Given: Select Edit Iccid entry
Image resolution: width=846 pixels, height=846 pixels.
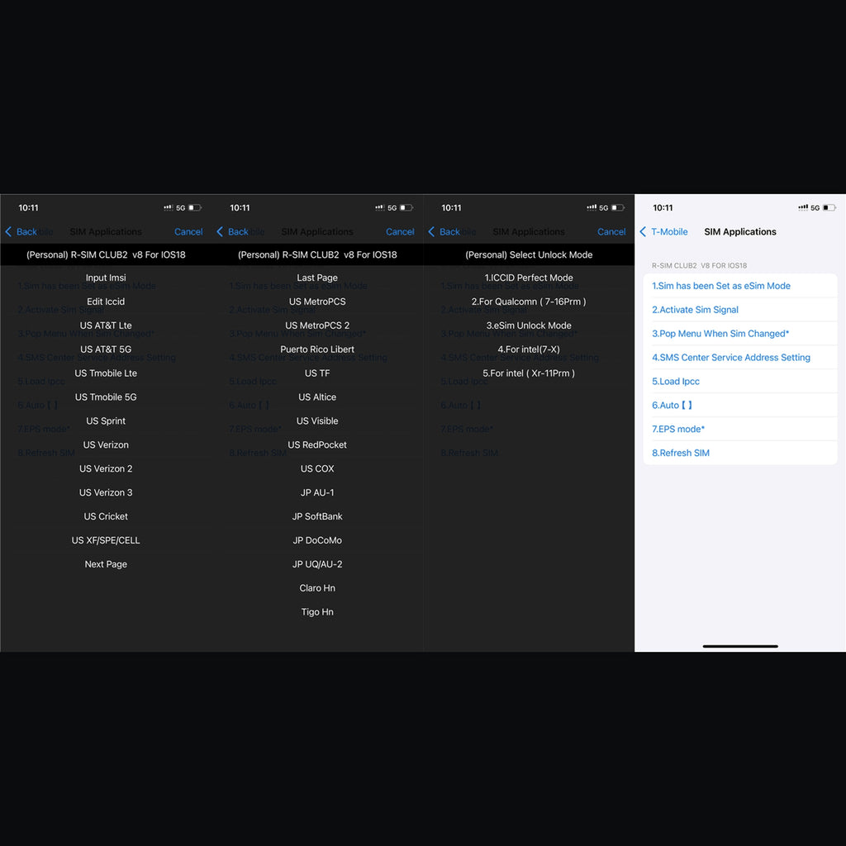Looking at the screenshot, I should 106,302.
